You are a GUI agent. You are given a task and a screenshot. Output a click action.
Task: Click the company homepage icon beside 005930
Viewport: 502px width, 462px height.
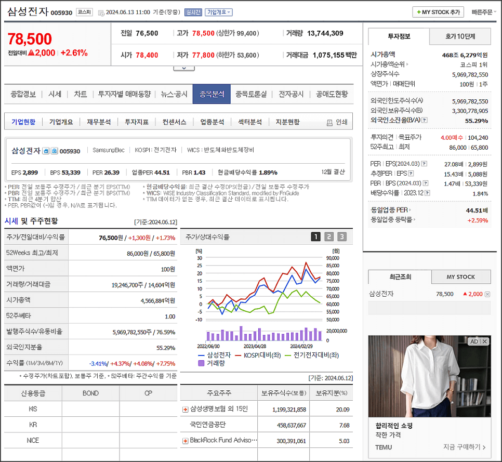click(46, 151)
